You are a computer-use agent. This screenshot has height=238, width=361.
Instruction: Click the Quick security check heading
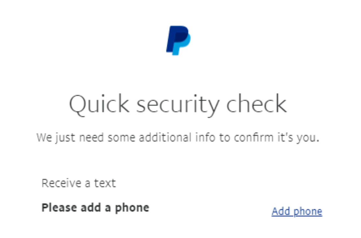(x=178, y=104)
